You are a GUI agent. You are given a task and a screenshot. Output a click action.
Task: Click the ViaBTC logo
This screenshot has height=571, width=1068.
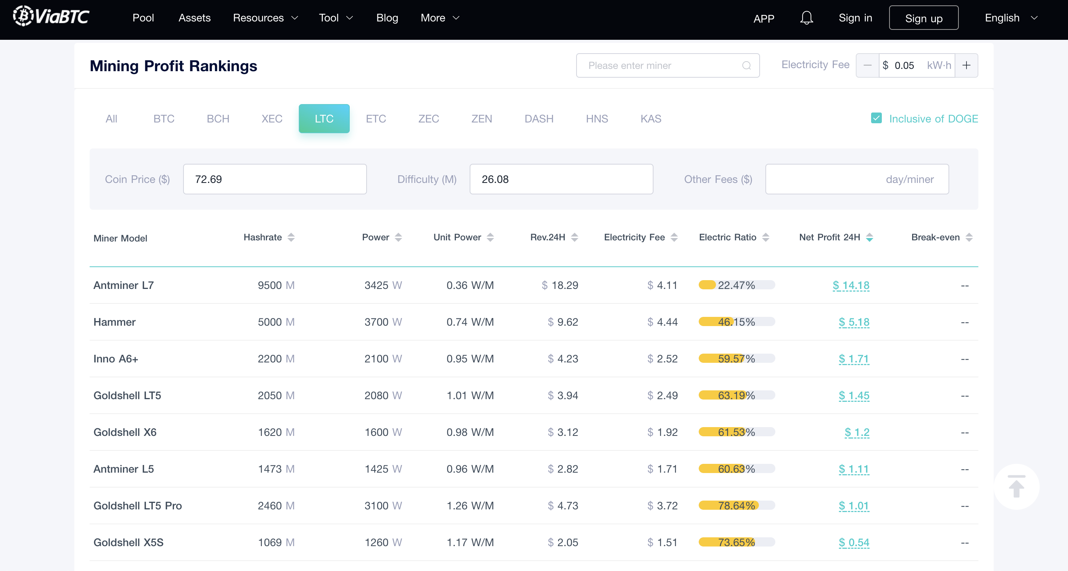pyautogui.click(x=51, y=16)
